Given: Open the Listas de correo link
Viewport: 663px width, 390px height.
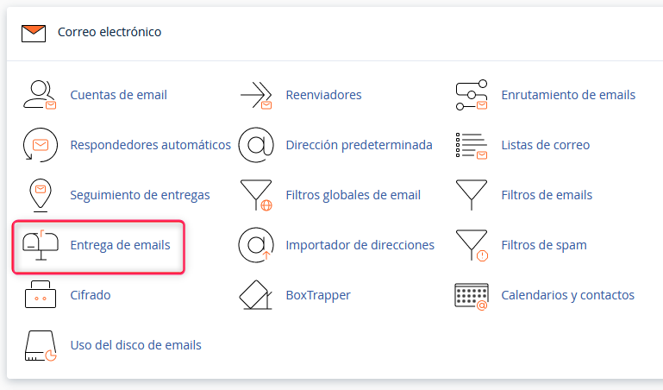Looking at the screenshot, I should click(x=546, y=145).
